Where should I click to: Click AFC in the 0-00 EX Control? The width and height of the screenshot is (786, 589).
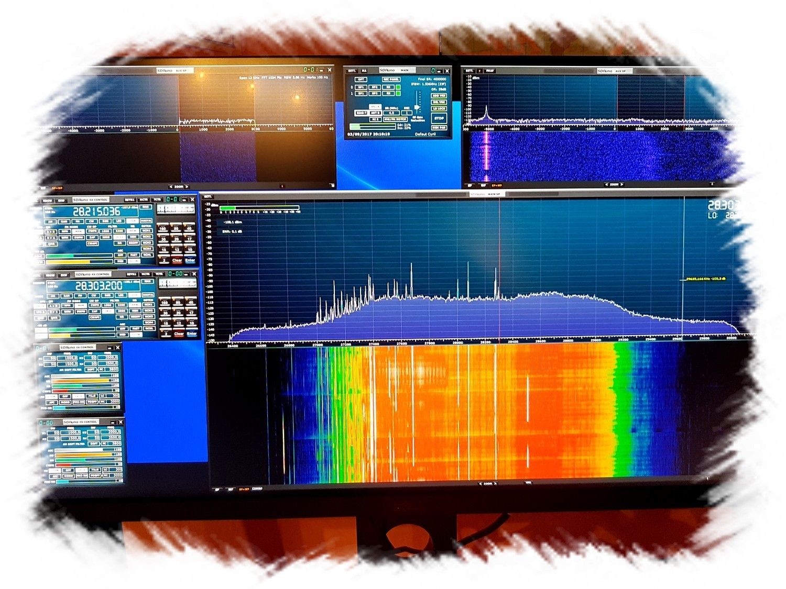[x=55, y=476]
